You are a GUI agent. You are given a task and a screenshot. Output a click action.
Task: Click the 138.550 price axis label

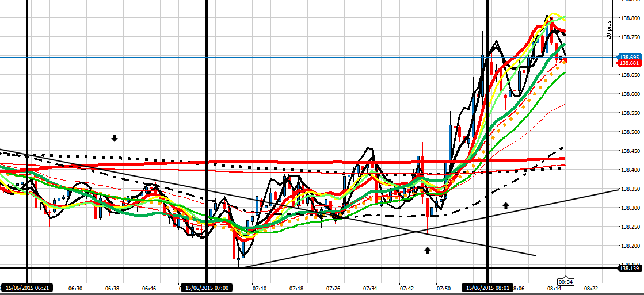[x=631, y=113]
